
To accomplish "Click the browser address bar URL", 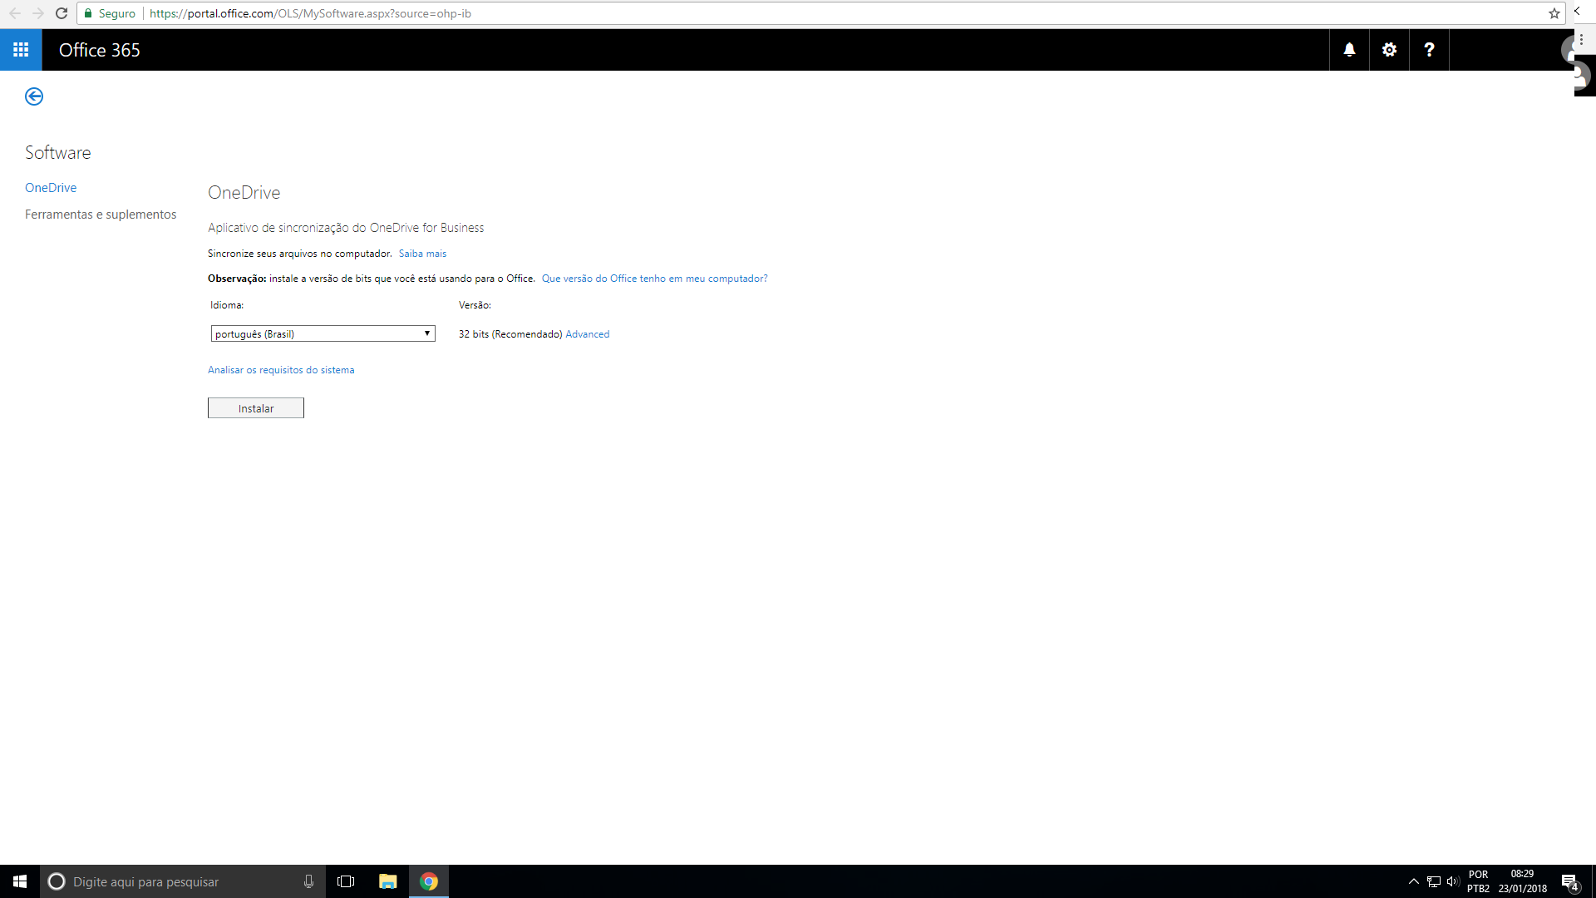I will click(310, 13).
